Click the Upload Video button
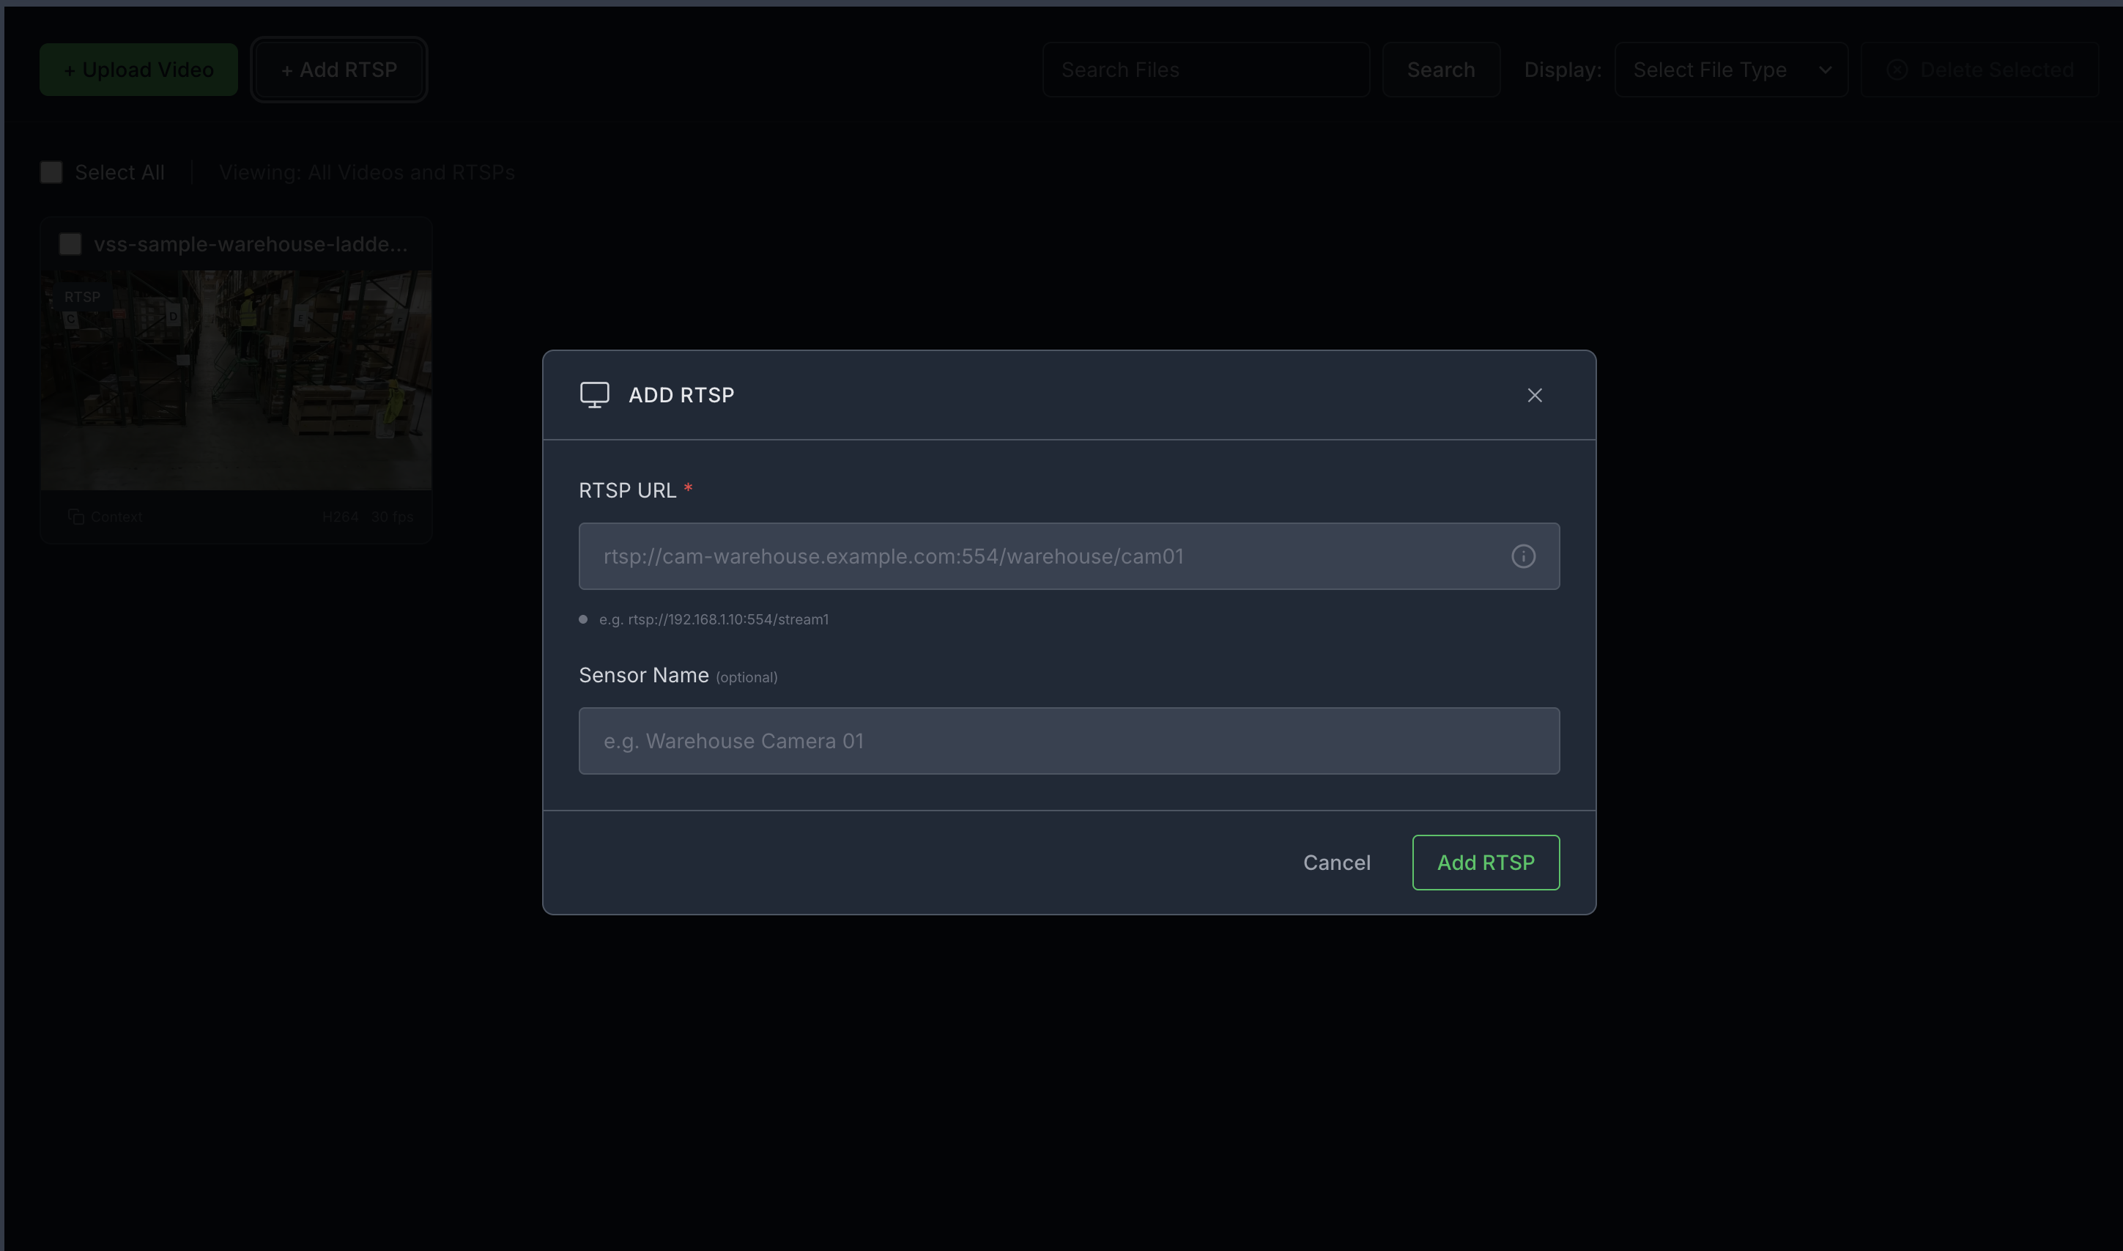Viewport: 2123px width, 1251px height. (x=139, y=70)
